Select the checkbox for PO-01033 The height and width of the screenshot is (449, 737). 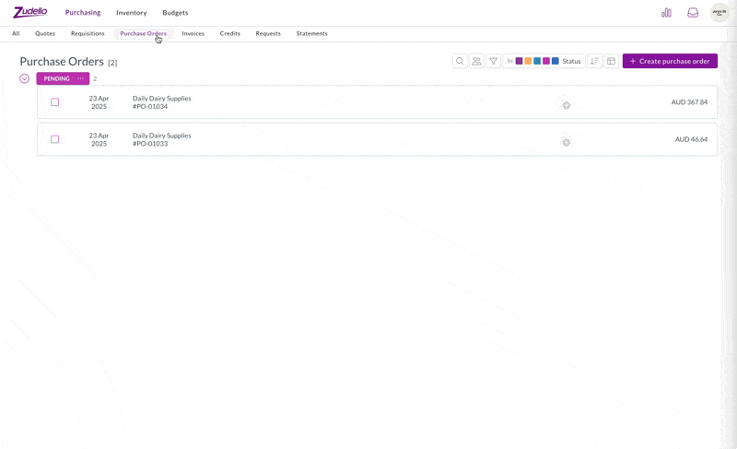tap(55, 139)
